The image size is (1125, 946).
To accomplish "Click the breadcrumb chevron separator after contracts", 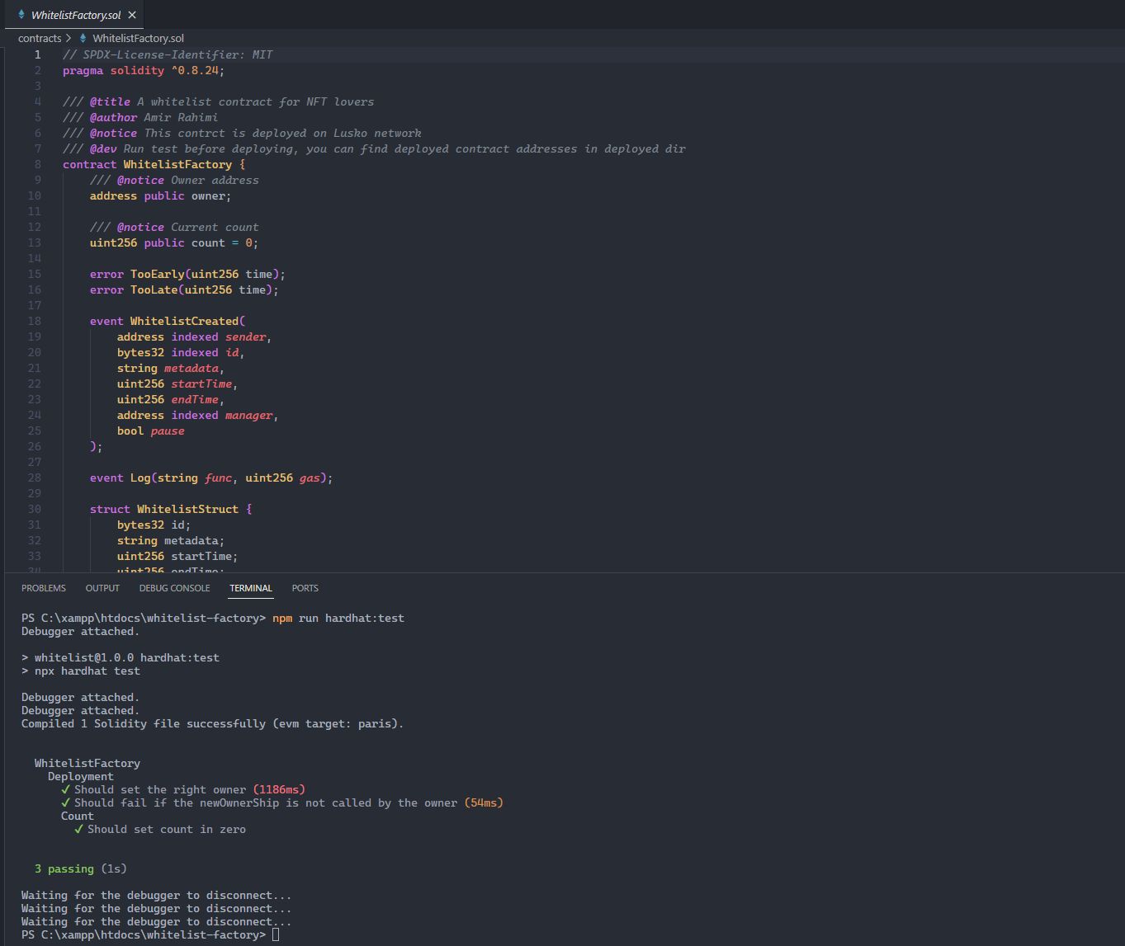I will (69, 38).
